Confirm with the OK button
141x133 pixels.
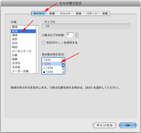pos(128,125)
